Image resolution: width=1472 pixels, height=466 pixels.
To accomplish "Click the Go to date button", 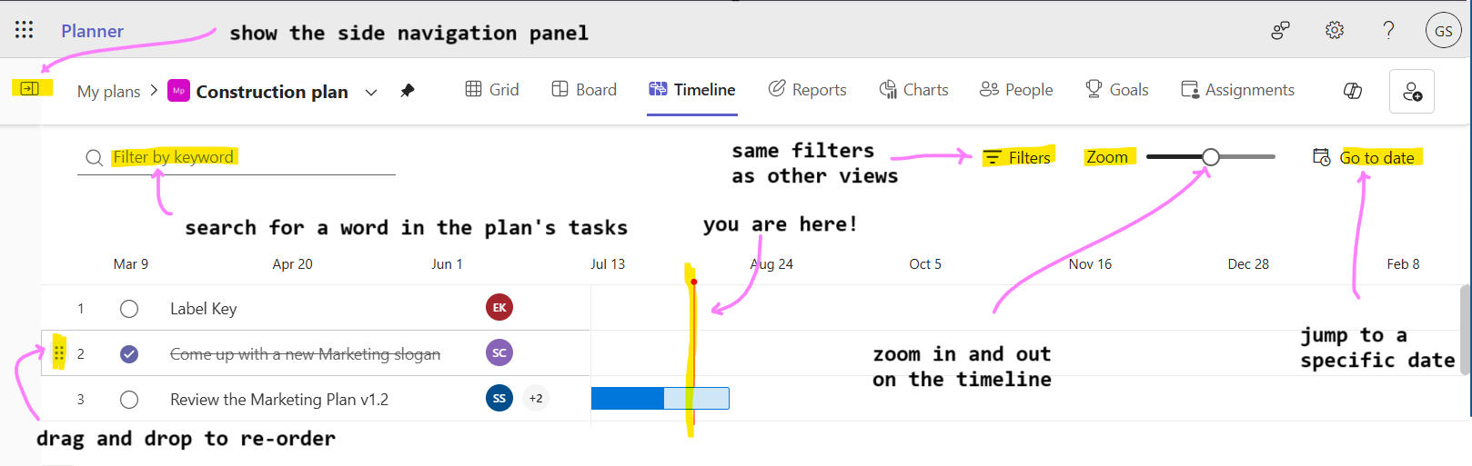I will (x=1365, y=157).
